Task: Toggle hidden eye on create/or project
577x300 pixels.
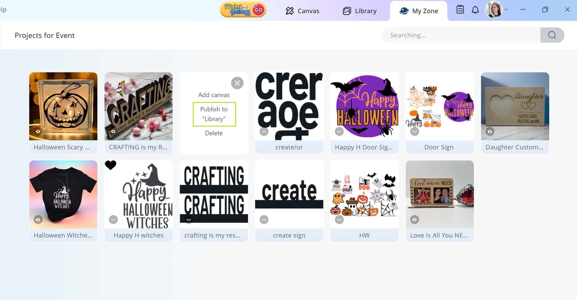Action: click(x=264, y=131)
